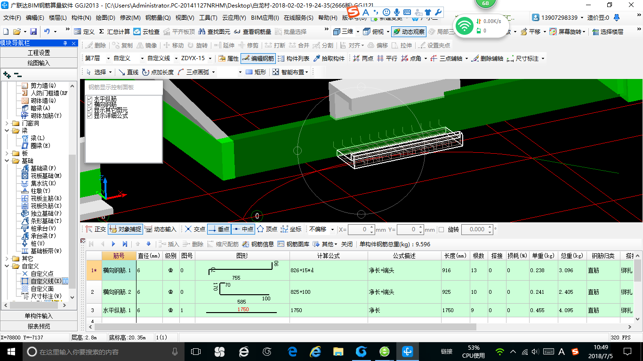
Task: Uncheck 水平纵筋 checkbox
Action: [x=89, y=99]
